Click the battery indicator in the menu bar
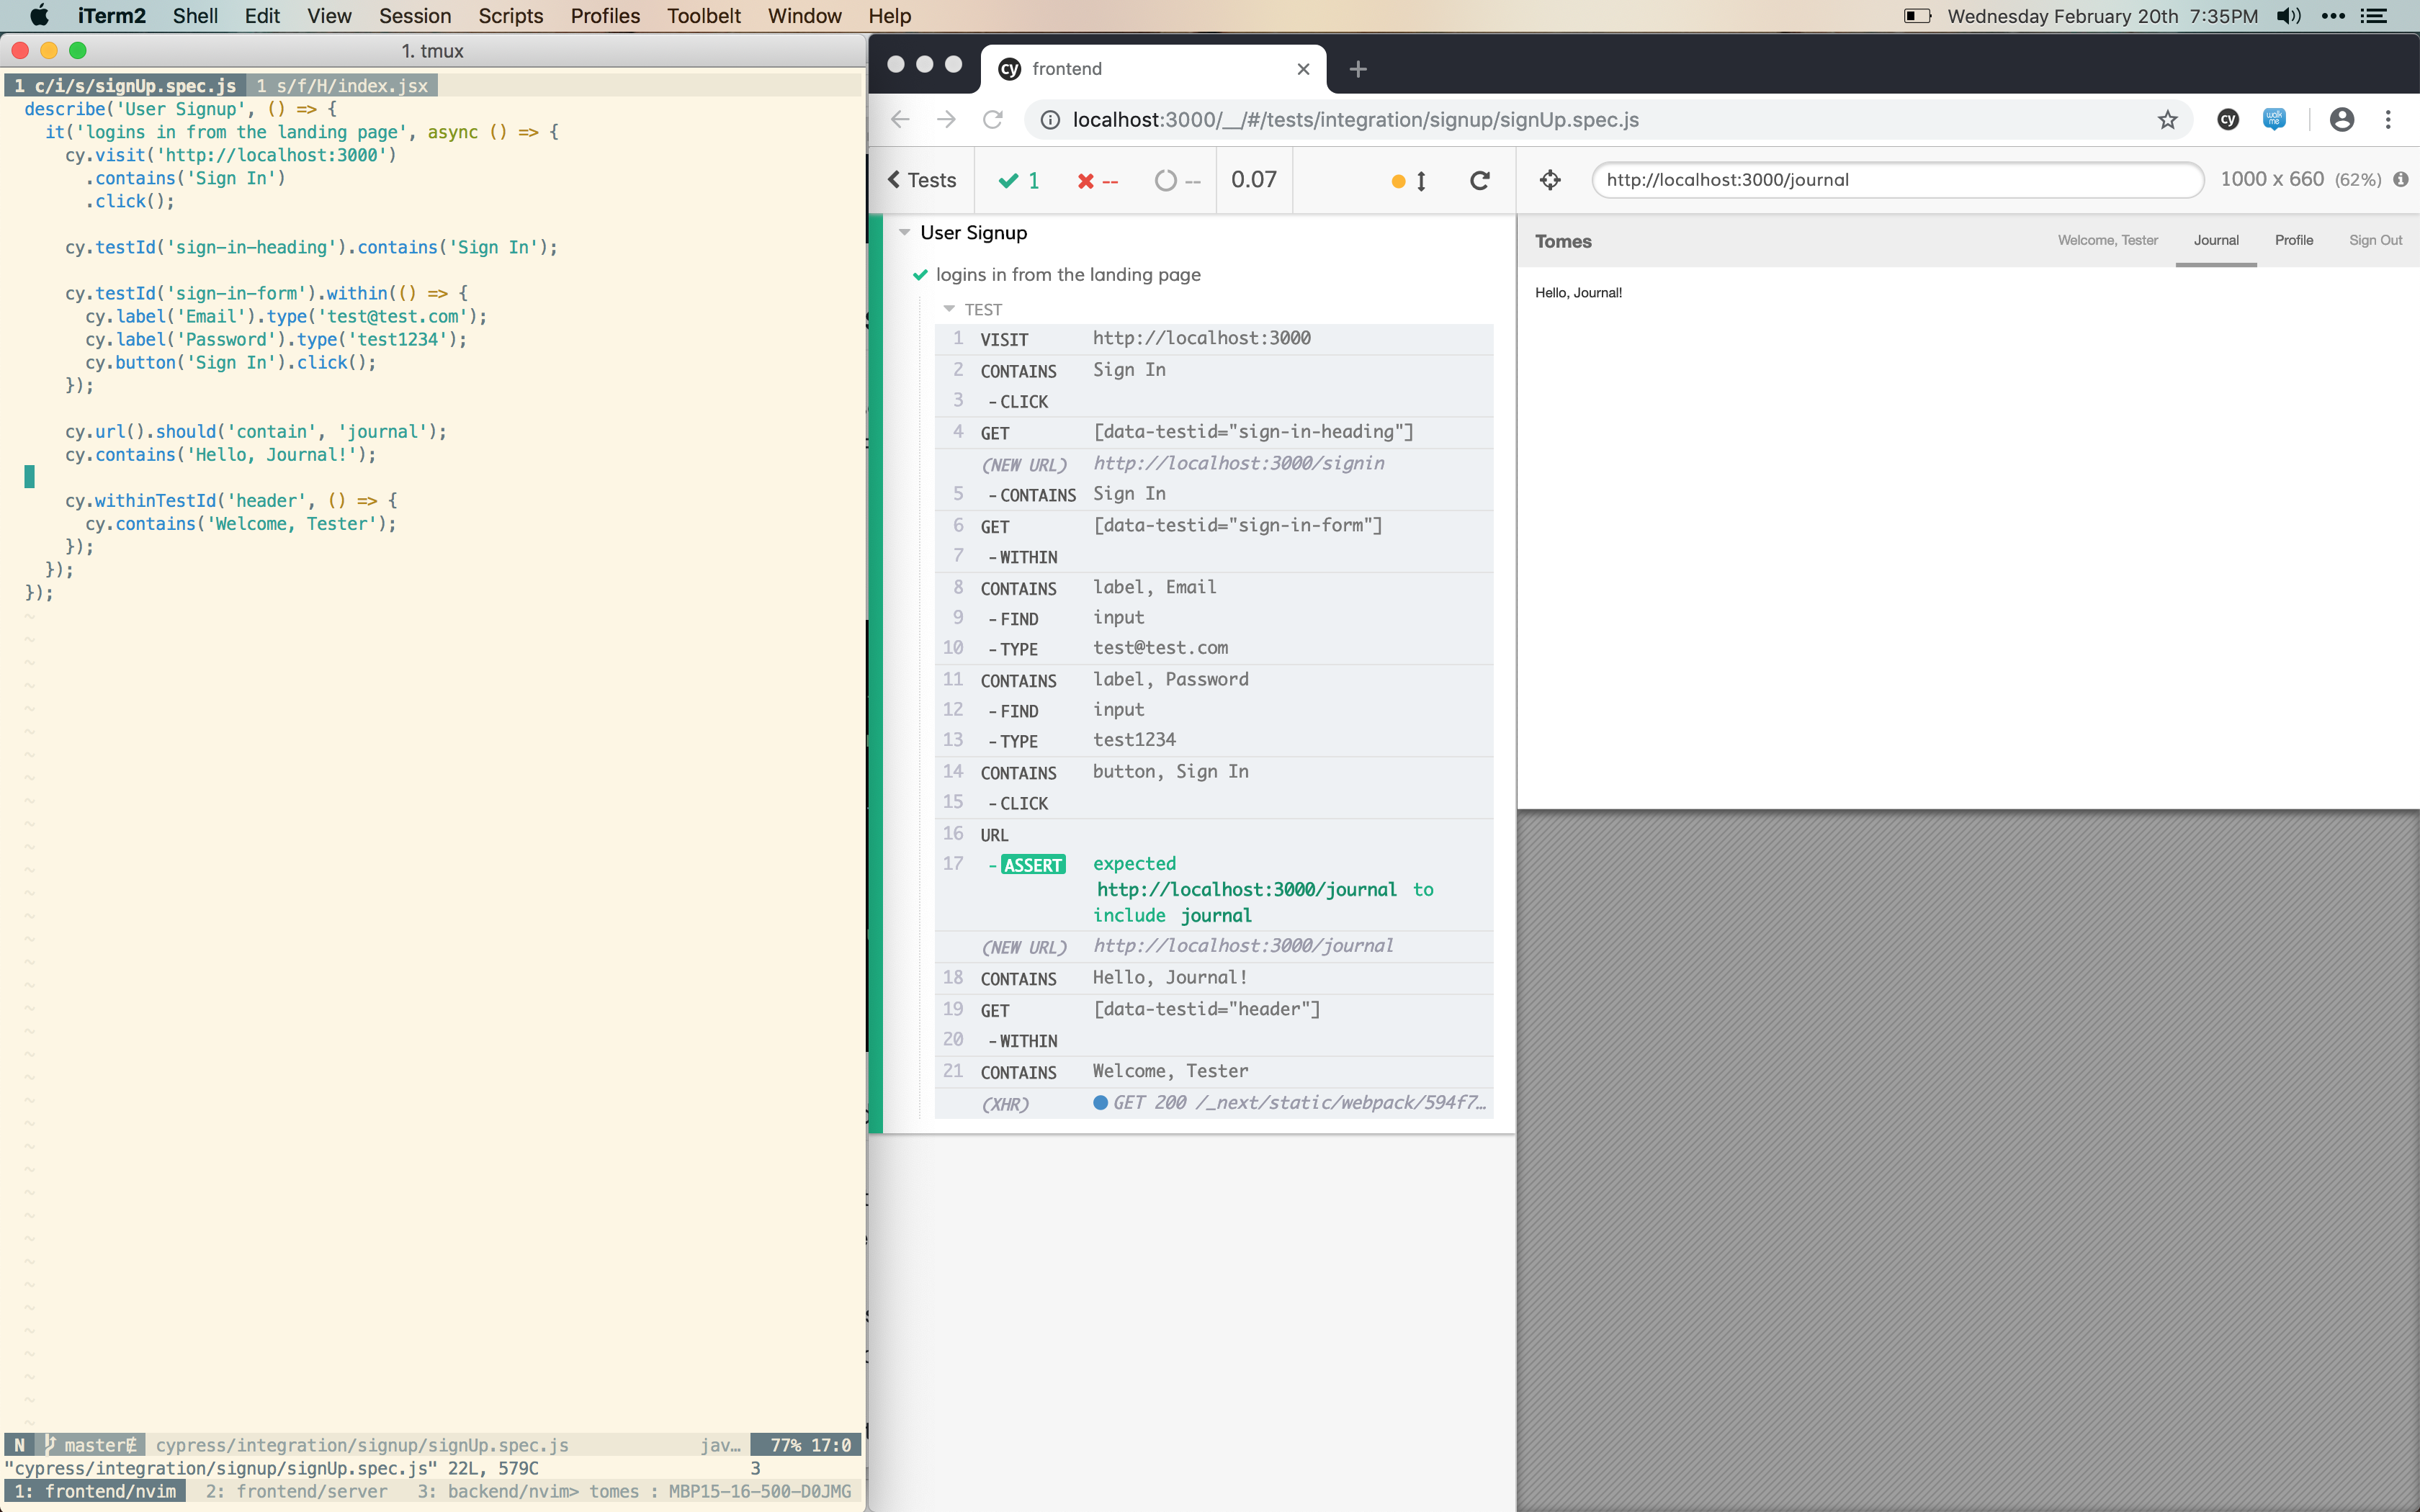Image resolution: width=2420 pixels, height=1512 pixels. tap(1917, 16)
